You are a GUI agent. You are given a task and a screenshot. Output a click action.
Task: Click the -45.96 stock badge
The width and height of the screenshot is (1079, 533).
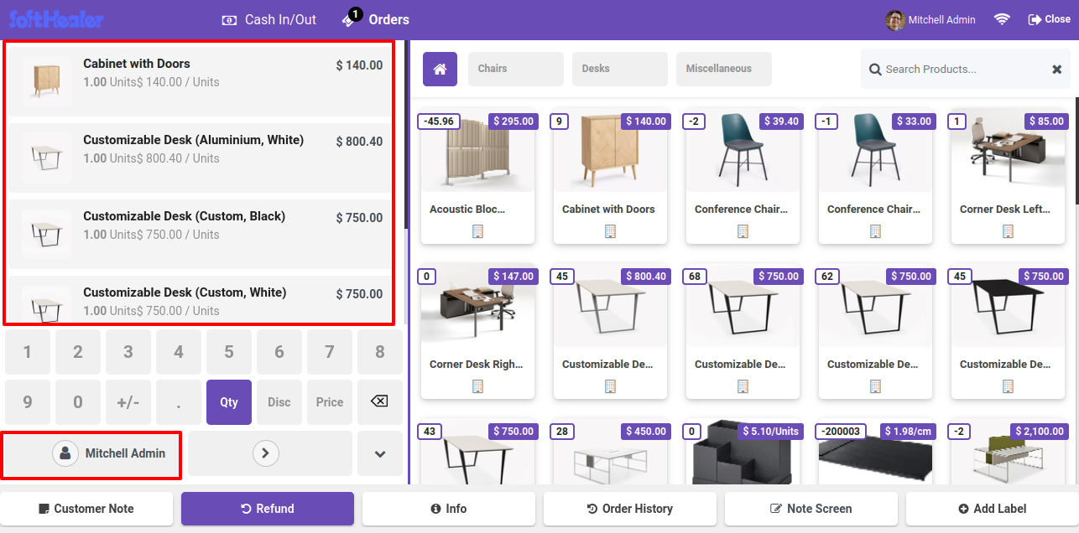pos(439,122)
